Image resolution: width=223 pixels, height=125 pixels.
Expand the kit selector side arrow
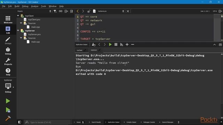point(13,87)
